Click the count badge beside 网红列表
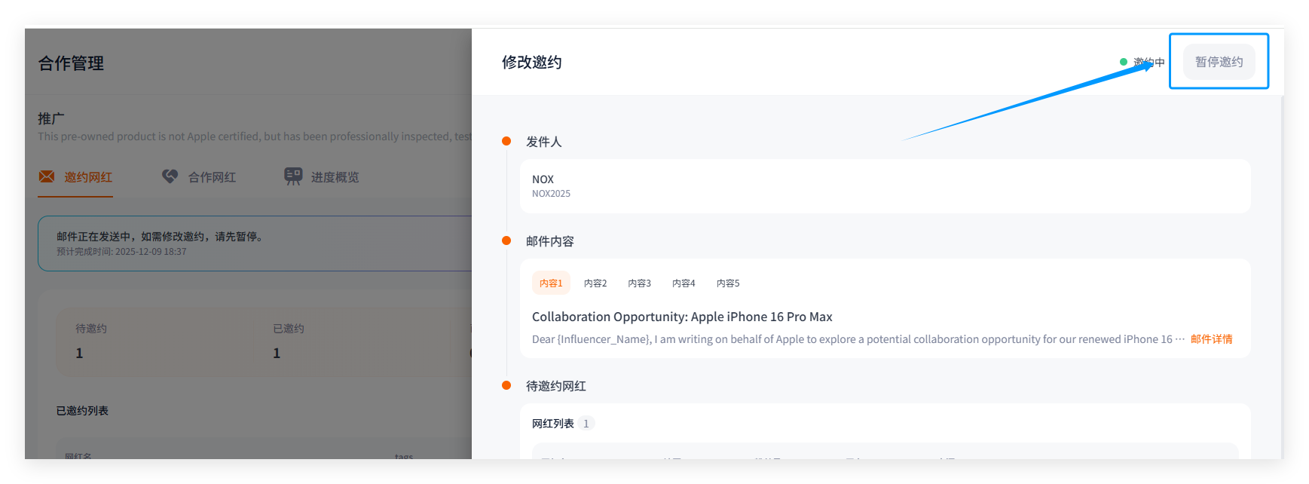This screenshot has width=1309, height=484. 586,424
